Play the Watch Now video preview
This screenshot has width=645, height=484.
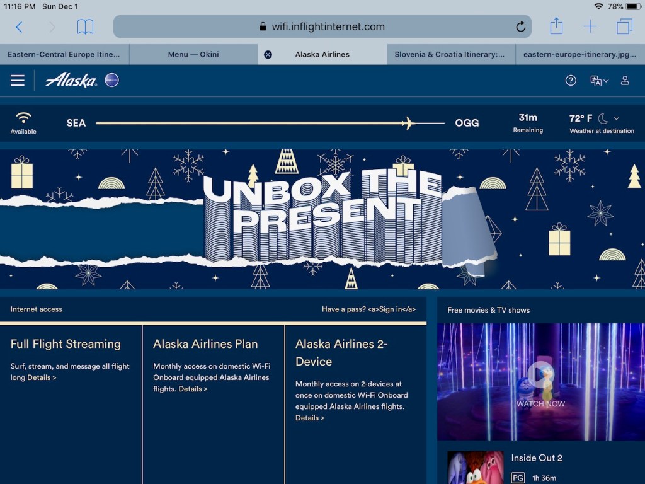(x=540, y=376)
